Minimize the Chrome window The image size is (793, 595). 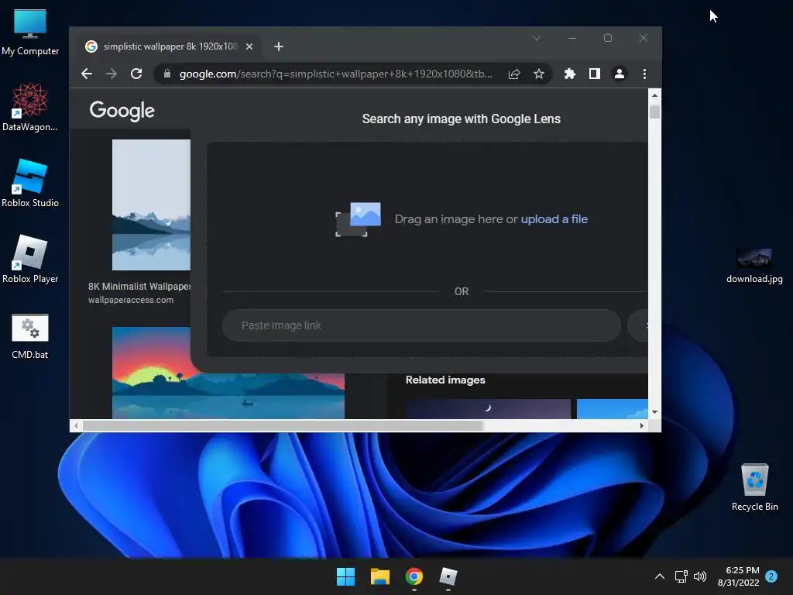(572, 38)
